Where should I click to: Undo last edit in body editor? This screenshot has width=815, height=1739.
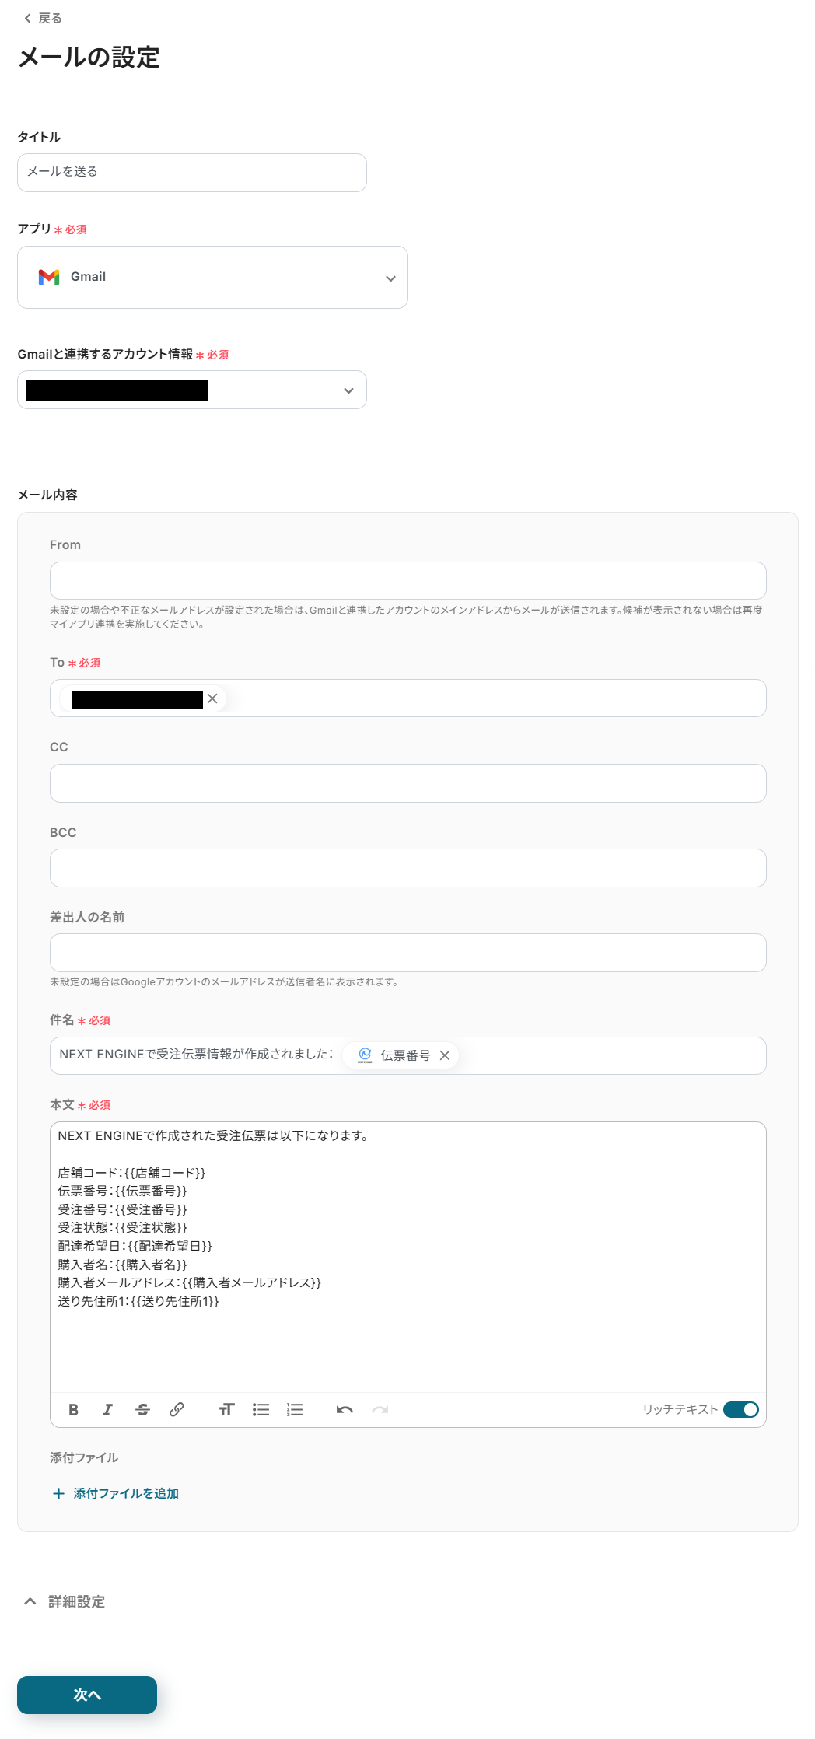click(x=345, y=1410)
